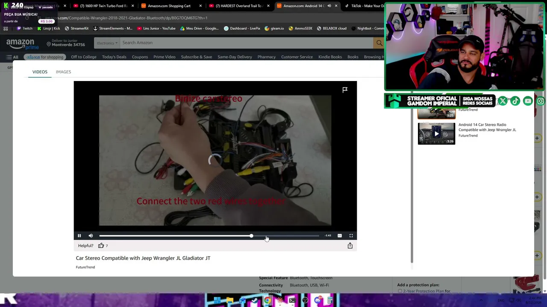Open AmmoSEEK bookmark
Screen dimensions: 547x307
(x=300, y=29)
